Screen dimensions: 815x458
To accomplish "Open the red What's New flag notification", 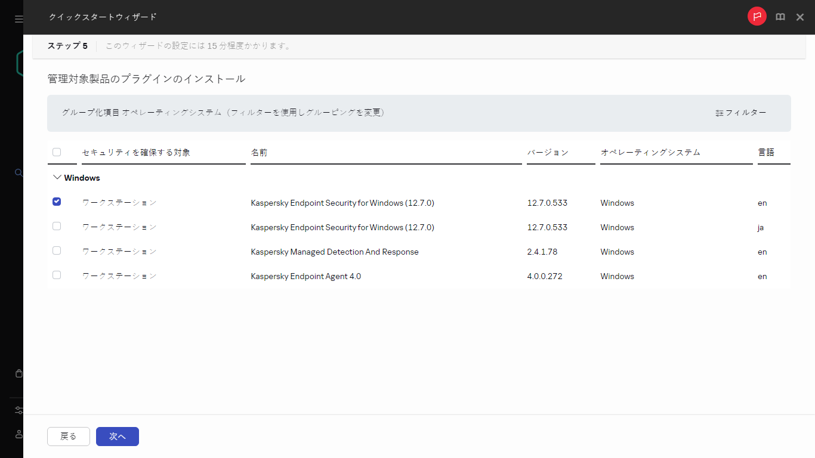I will pos(757,16).
